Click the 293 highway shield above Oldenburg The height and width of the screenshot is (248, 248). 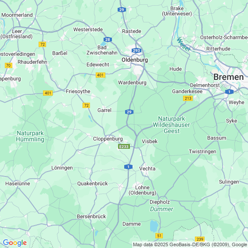(x=137, y=50)
